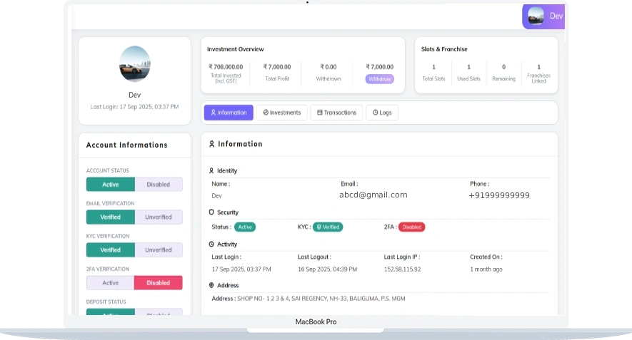Switch to the Logs tab
Screen dimensions: 632x340
coord(382,113)
